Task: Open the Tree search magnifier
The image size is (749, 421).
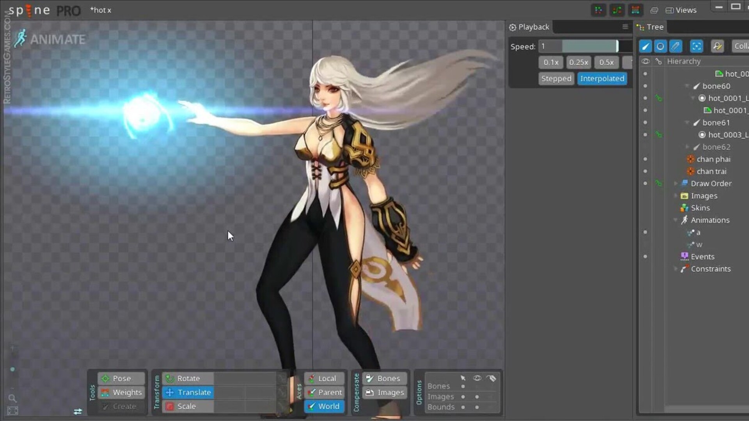Action: pyautogui.click(x=717, y=46)
